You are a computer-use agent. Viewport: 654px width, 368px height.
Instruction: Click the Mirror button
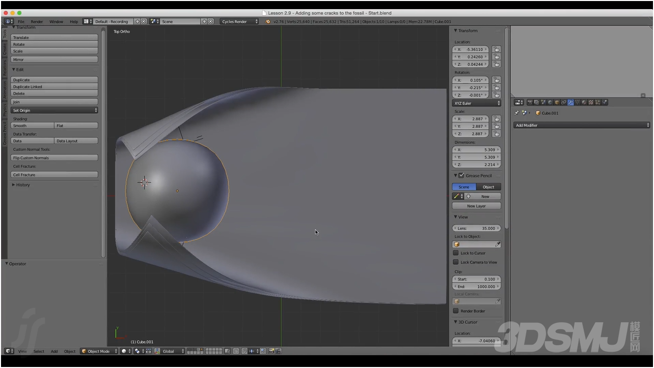tap(54, 59)
